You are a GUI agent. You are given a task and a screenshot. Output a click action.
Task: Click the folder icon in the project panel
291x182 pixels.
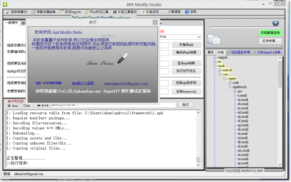214,39
